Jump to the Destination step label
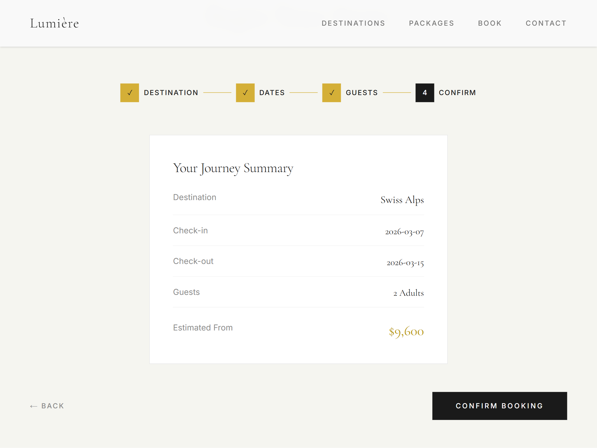 click(x=171, y=93)
